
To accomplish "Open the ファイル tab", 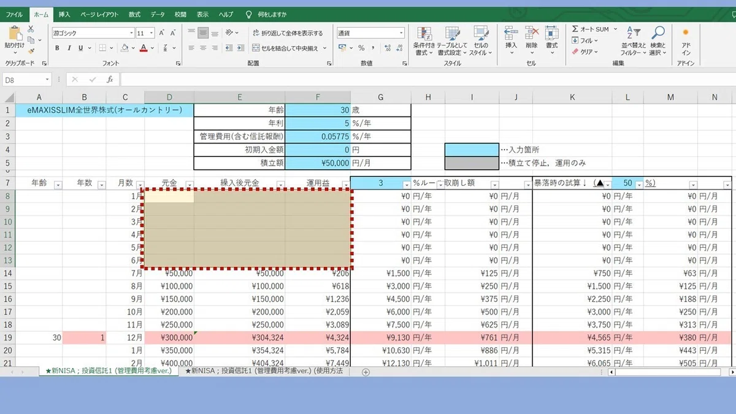I will (x=14, y=13).
